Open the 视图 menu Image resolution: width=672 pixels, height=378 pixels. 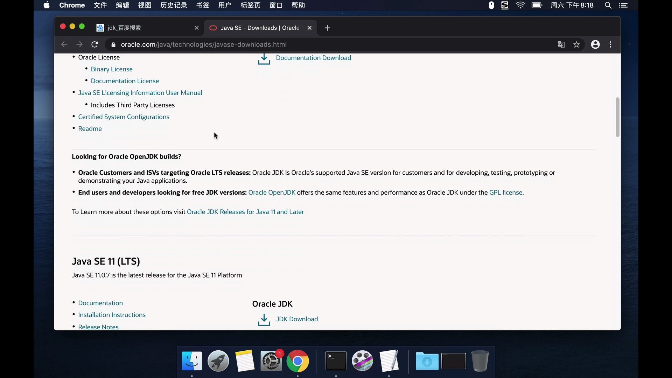[145, 5]
